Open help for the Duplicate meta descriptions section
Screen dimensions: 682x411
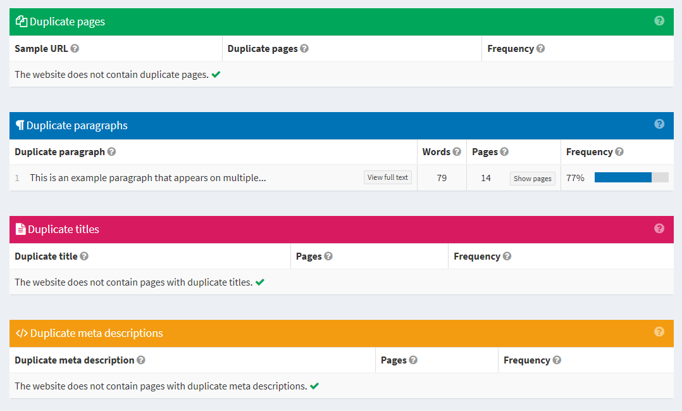[659, 332]
